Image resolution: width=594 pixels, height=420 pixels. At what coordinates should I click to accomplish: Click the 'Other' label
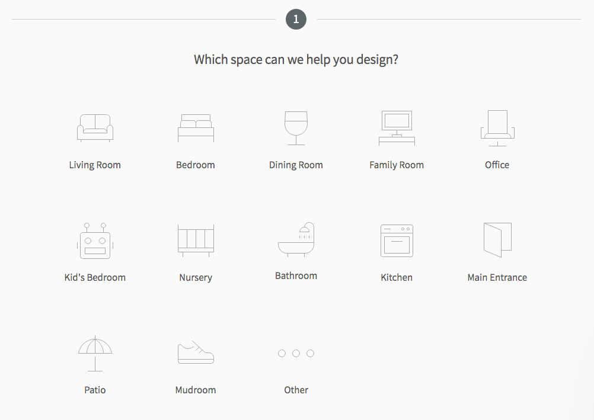296,390
